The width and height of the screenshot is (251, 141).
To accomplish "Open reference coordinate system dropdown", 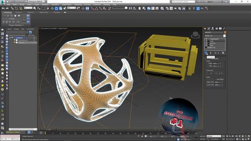I will (x=71, y=8).
